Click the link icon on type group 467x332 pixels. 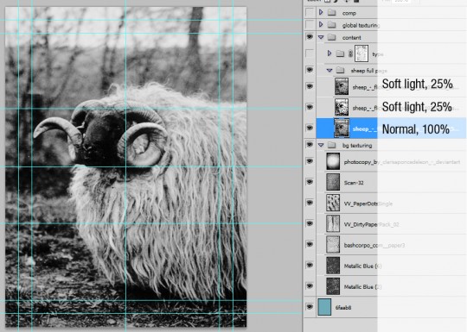point(350,53)
